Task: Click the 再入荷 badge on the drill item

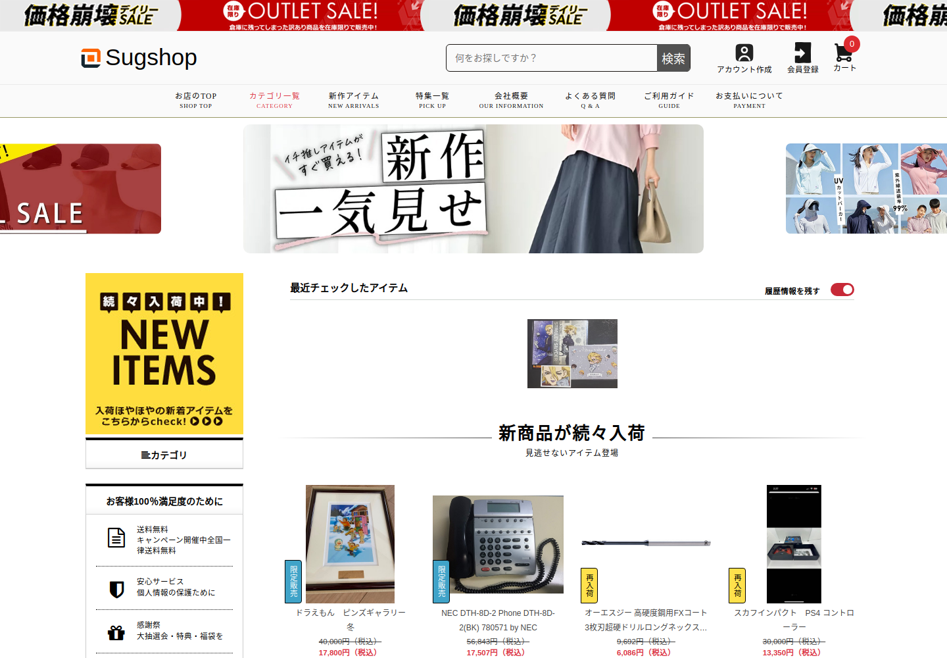Action: [589, 586]
